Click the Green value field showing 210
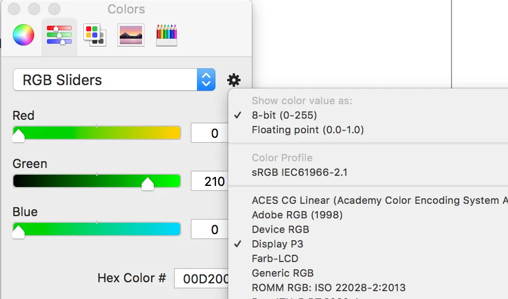 pyautogui.click(x=210, y=181)
